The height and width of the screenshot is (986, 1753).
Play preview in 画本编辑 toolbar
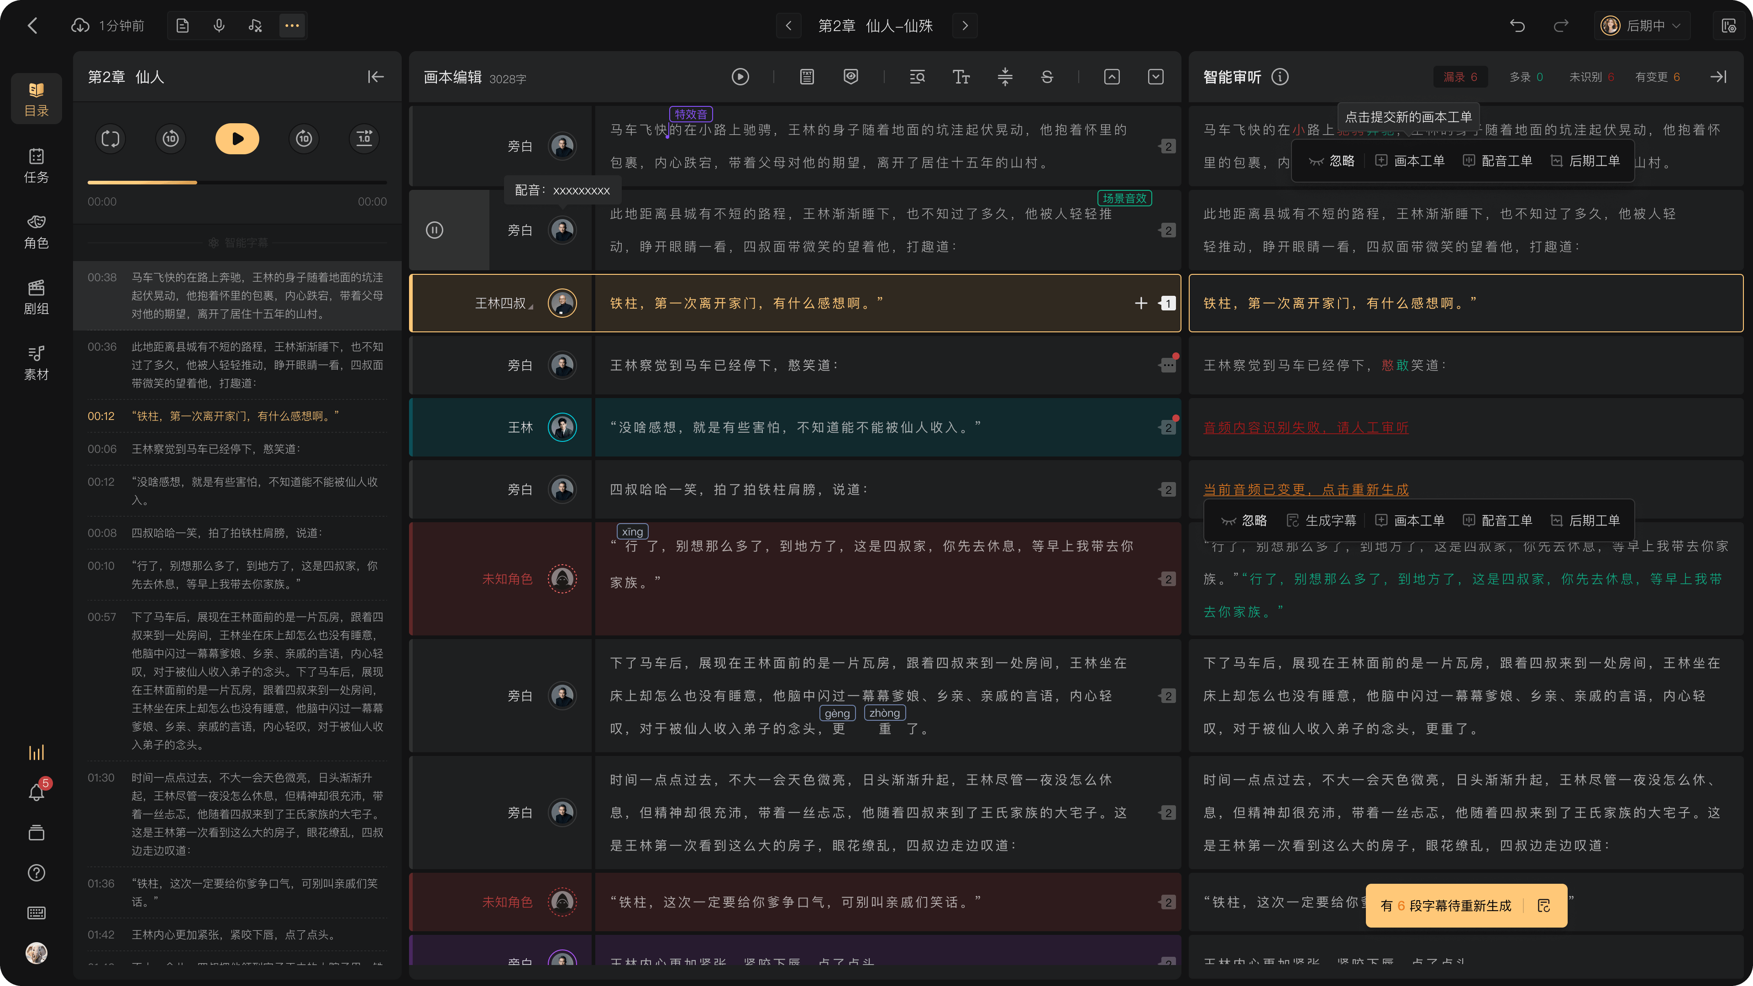click(x=740, y=77)
